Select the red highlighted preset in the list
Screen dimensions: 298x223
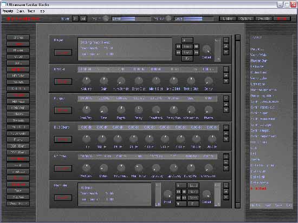coord(258,188)
